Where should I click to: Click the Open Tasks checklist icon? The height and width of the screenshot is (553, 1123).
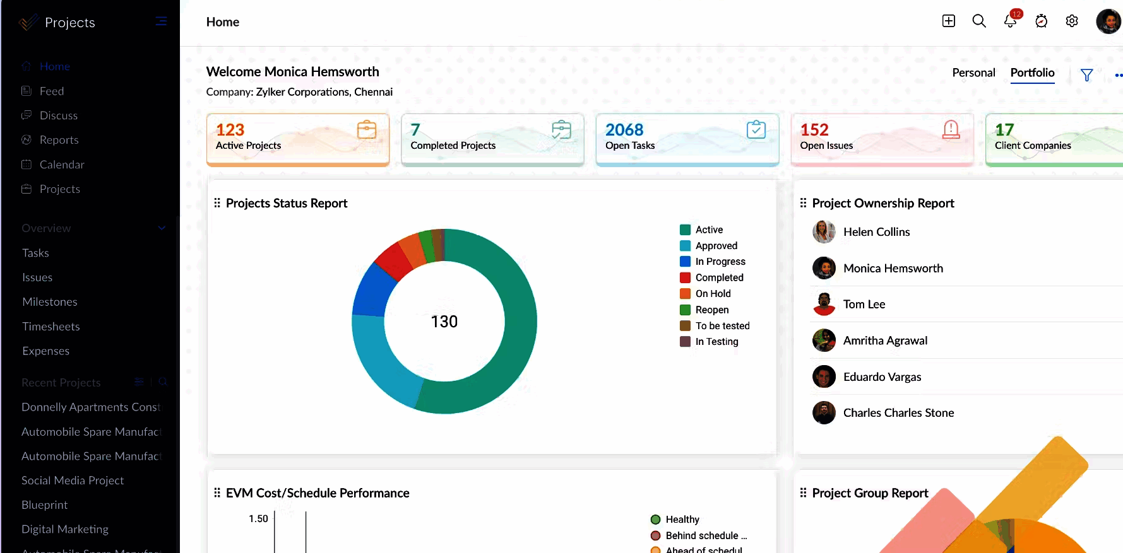756,130
